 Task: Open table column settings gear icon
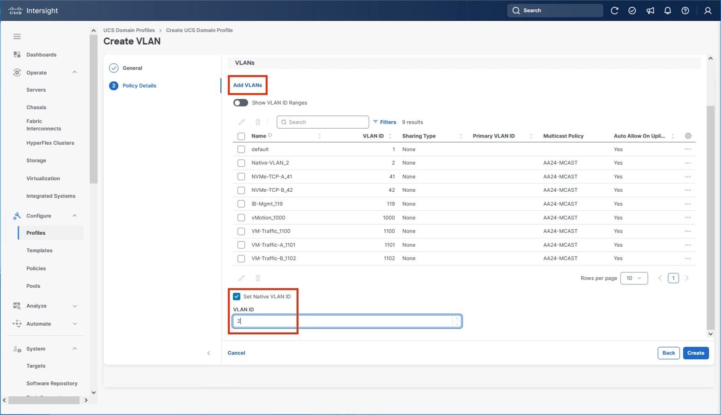[x=688, y=136]
